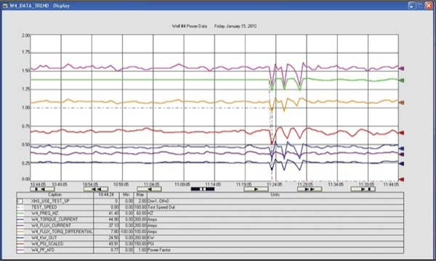Select the W4_KW_OUT legend row
Viewport: 436px width, 261px height.
click(210, 238)
